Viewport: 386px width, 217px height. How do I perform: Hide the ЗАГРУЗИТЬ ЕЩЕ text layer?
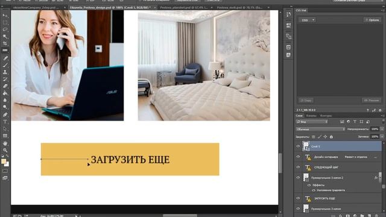(298, 198)
